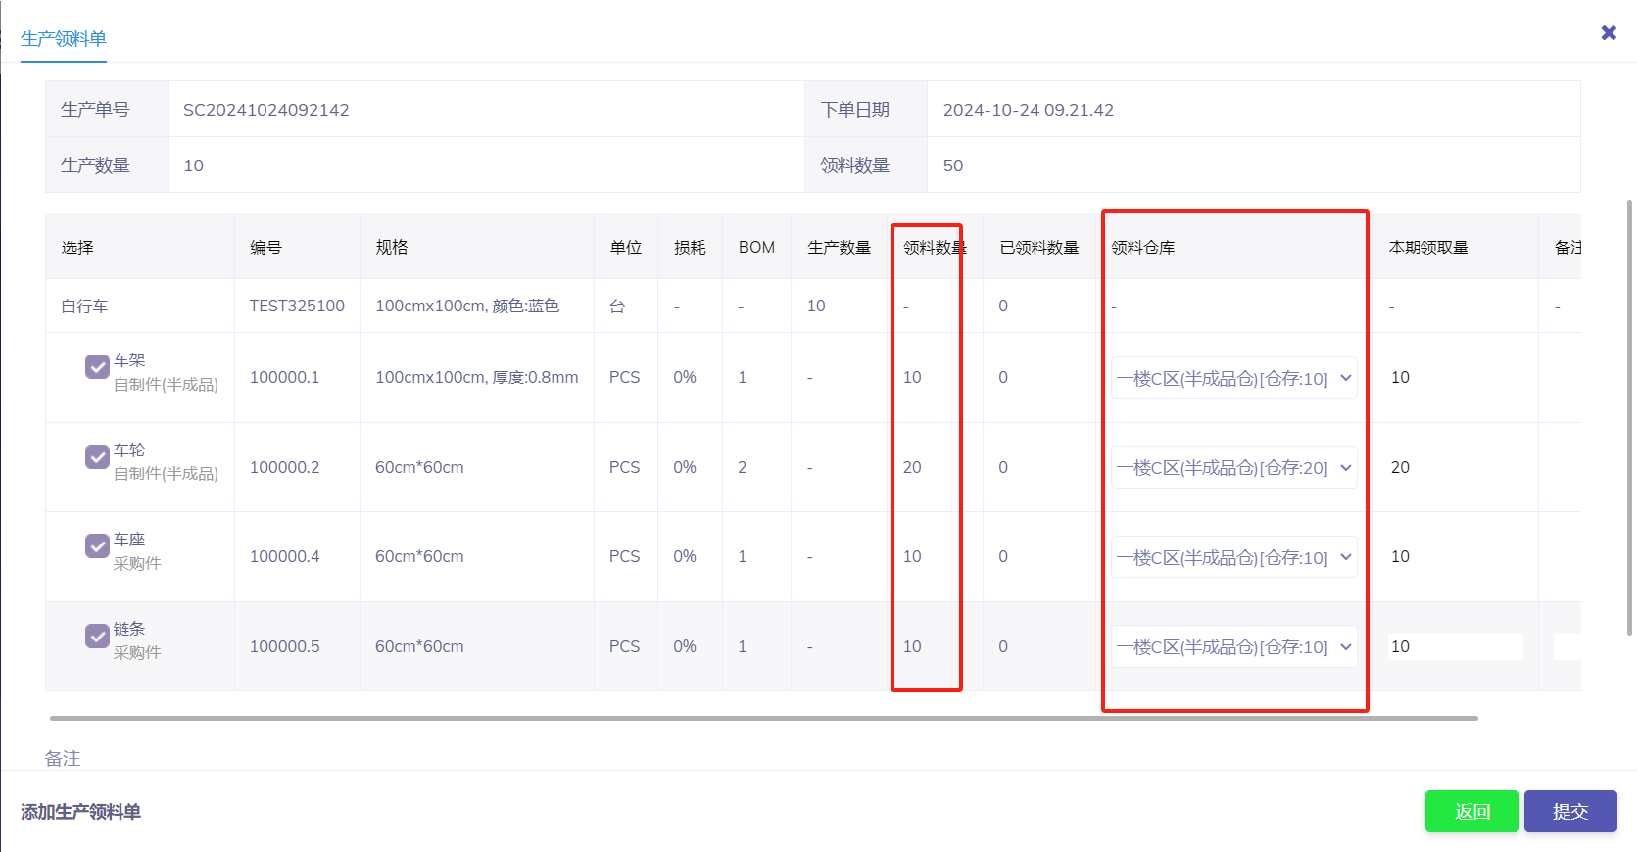The height and width of the screenshot is (852, 1637).
Task: Click the 领料数量 column header
Action: (x=933, y=248)
